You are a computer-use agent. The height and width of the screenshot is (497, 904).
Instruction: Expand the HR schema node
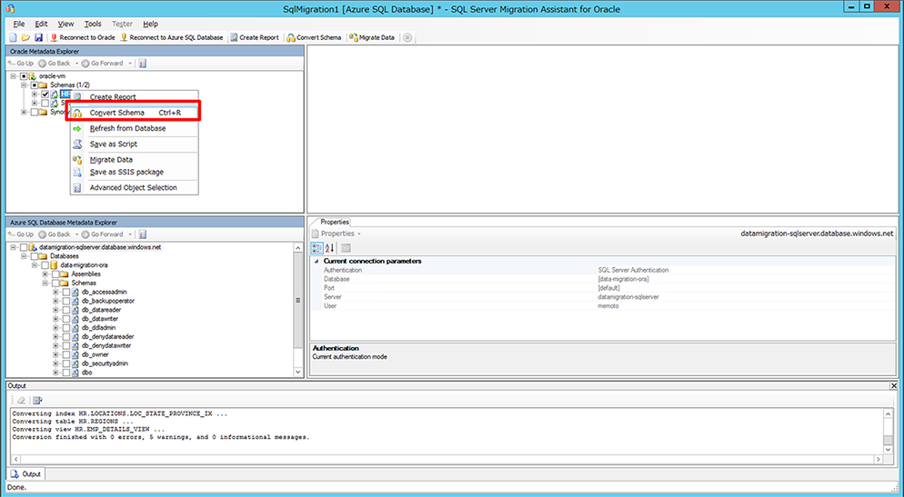[35, 94]
